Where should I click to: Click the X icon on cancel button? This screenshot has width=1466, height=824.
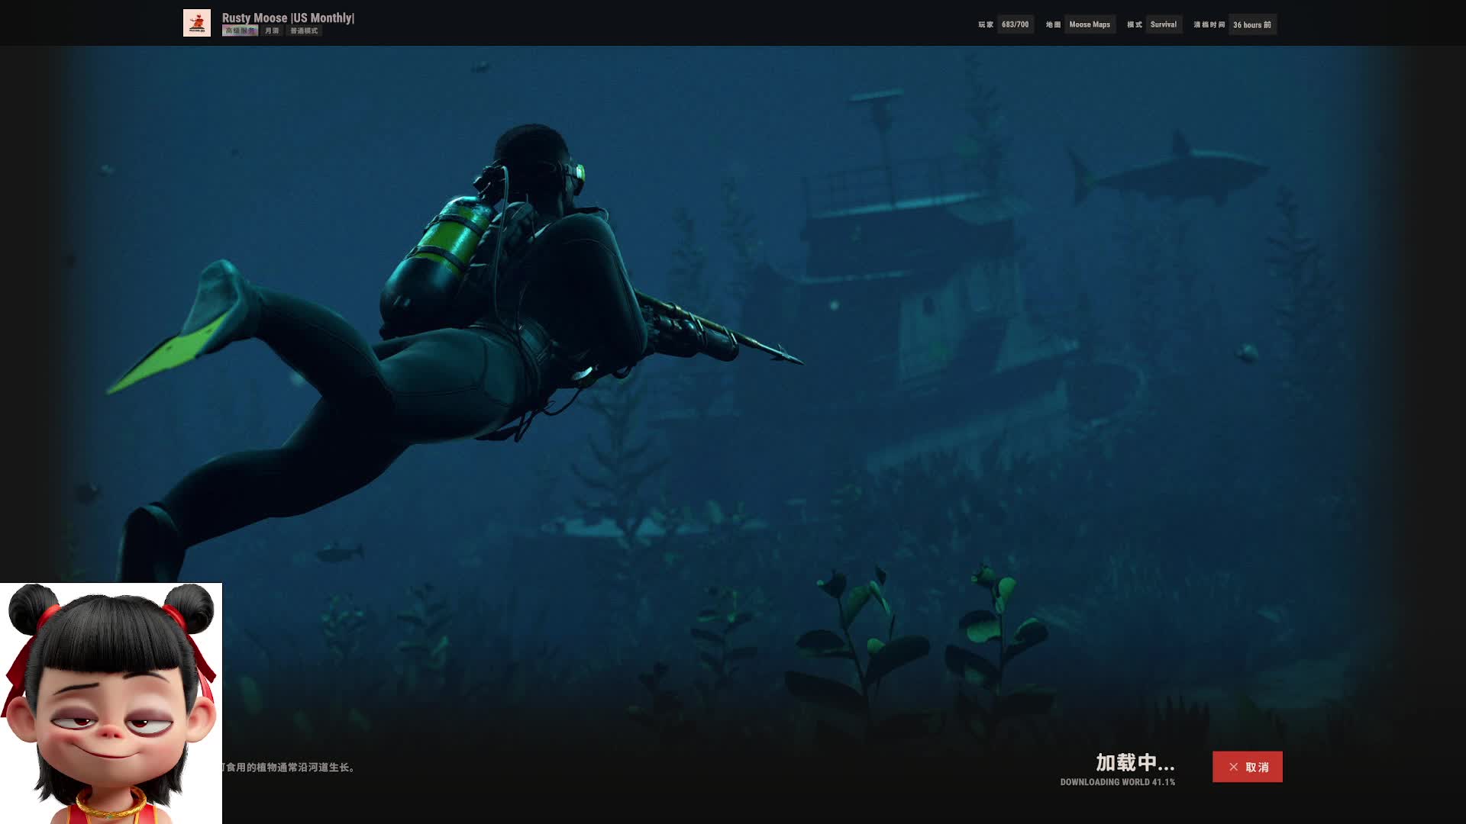pyautogui.click(x=1233, y=767)
